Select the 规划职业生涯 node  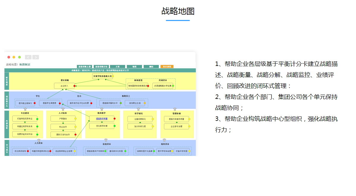pyautogui.click(x=135, y=103)
